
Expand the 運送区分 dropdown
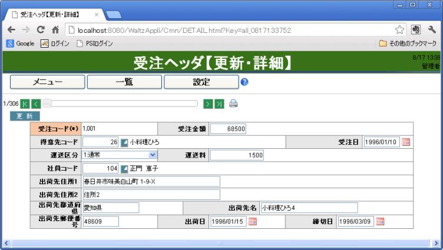pyautogui.click(x=153, y=155)
